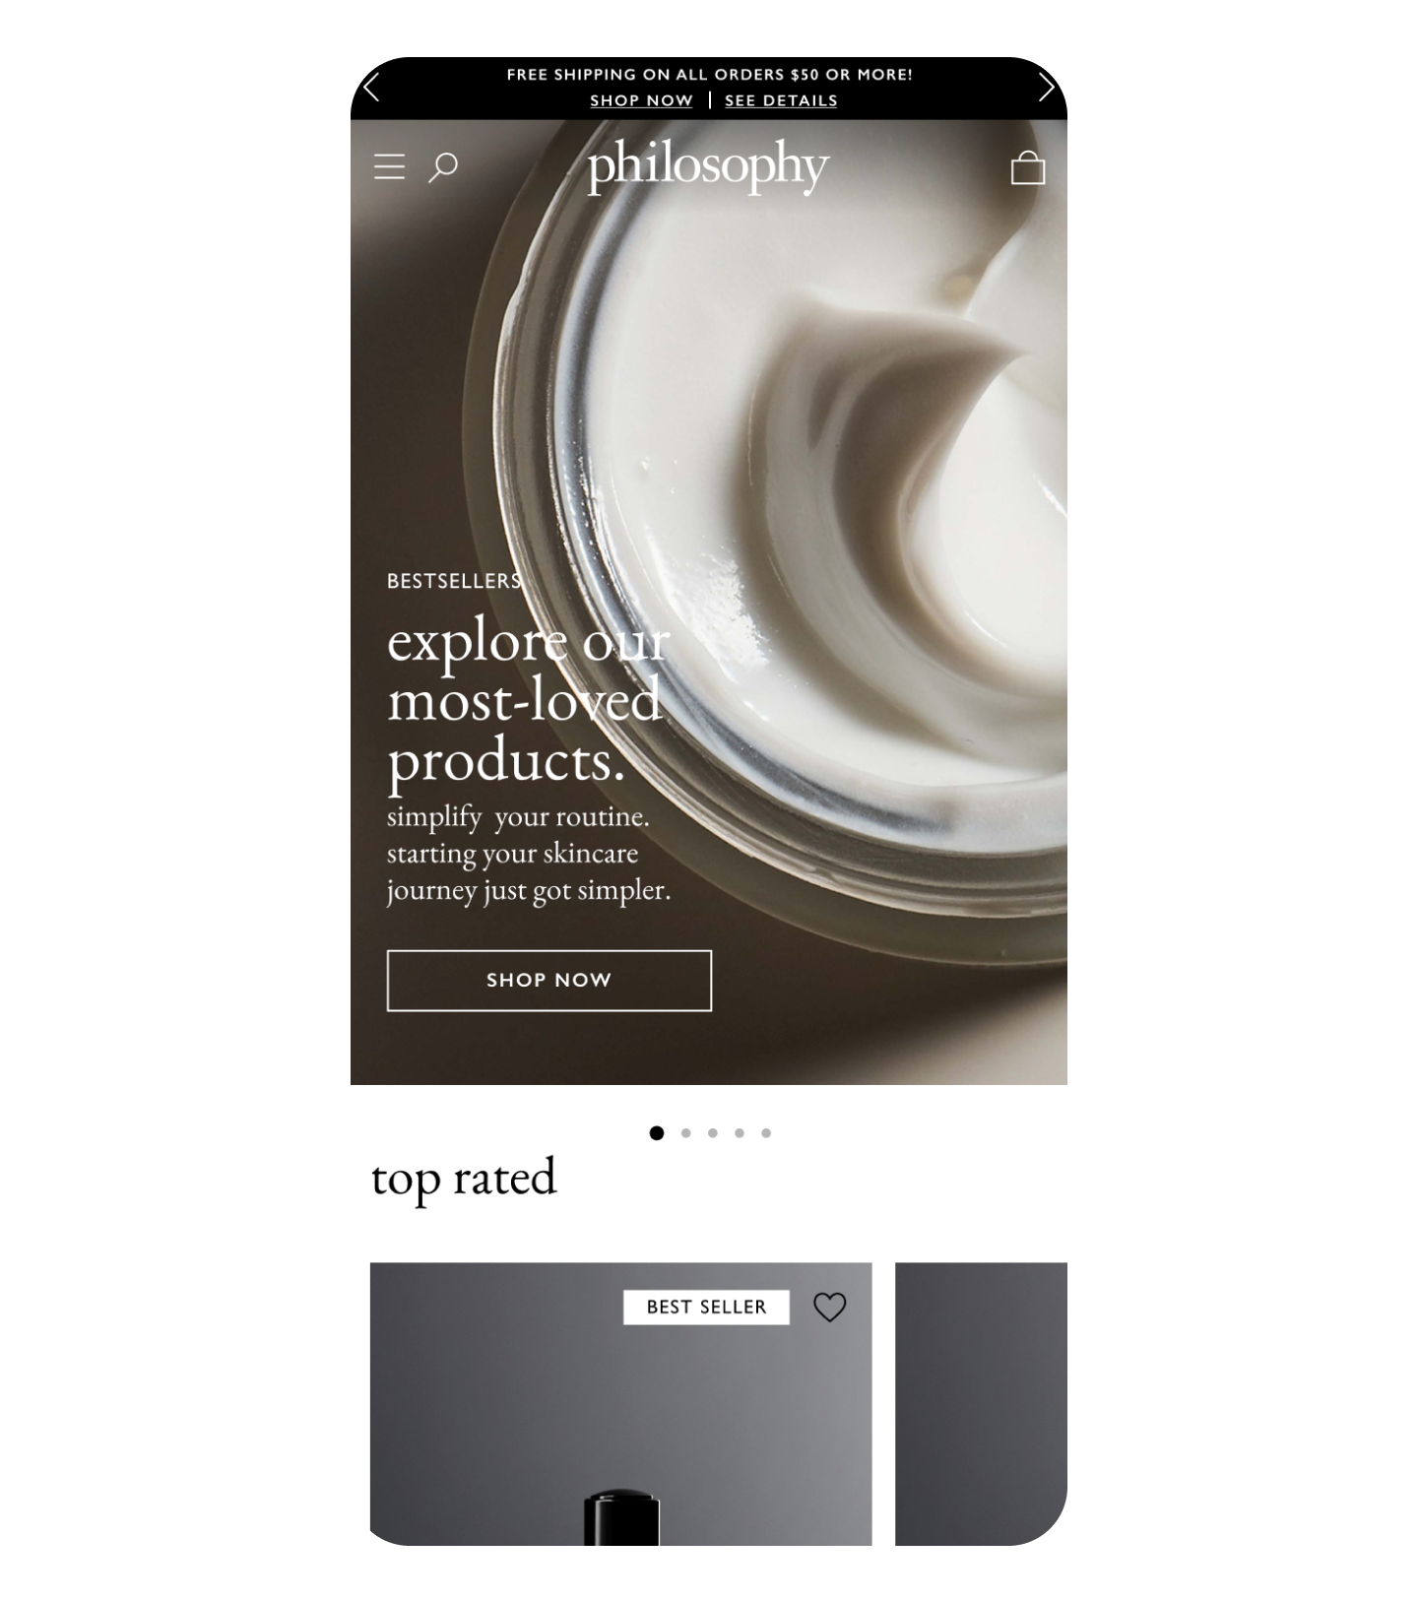Screen dimensions: 1418x1601
Task: Jump to the third carousel slide dot
Action: tap(713, 1133)
